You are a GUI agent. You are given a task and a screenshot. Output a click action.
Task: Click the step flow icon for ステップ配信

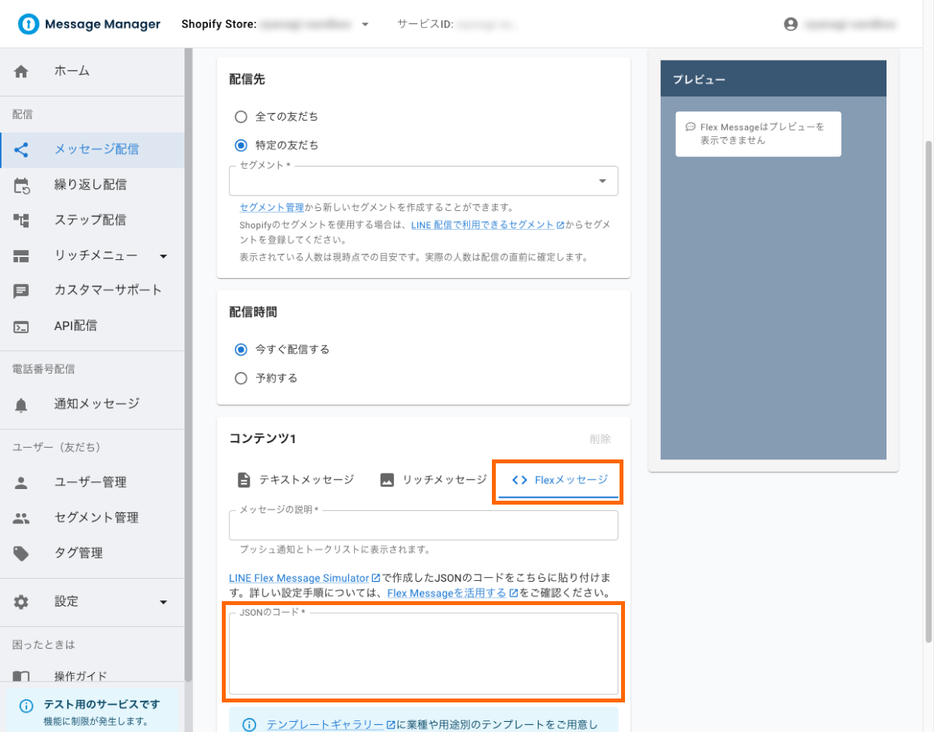click(x=21, y=220)
